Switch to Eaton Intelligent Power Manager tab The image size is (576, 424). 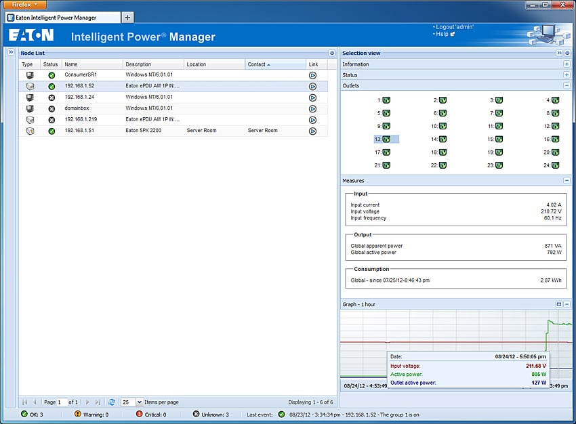click(63, 17)
